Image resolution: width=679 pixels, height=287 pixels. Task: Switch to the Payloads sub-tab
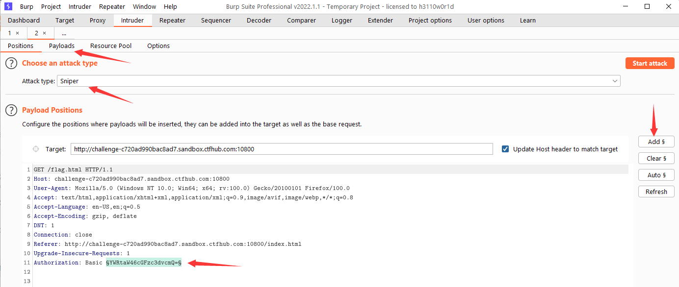point(62,46)
